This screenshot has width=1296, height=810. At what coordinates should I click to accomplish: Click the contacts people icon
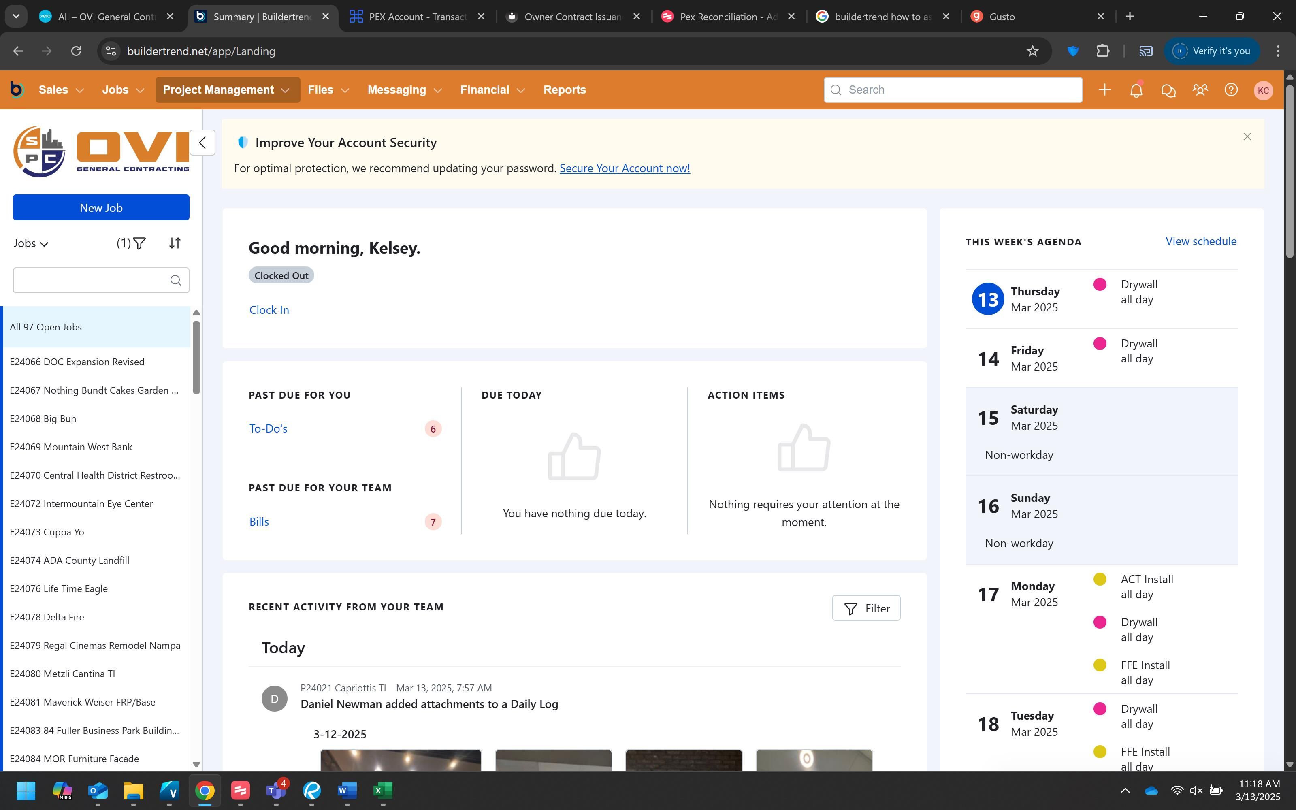click(x=1200, y=90)
